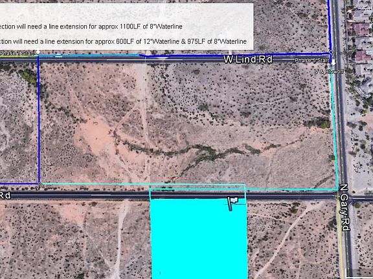Select the 600LF 12" Waterline annotation line
373x279 pixels.
pos(123,41)
